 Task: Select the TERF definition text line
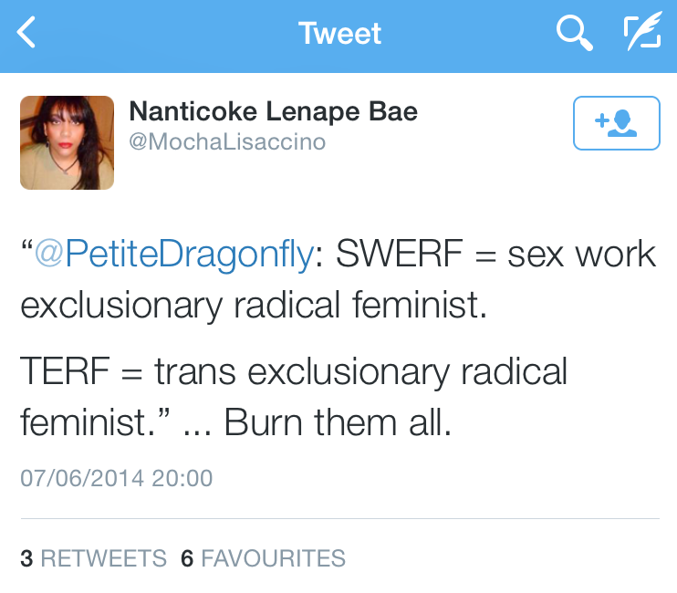(x=294, y=372)
